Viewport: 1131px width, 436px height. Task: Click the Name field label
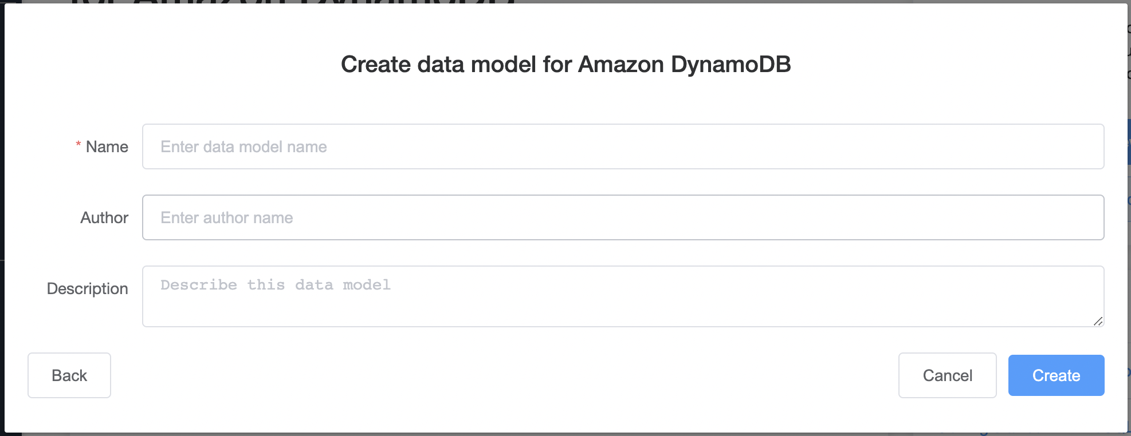(107, 146)
